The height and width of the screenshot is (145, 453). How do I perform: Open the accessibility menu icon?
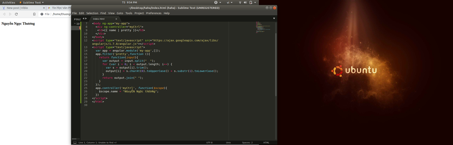pyautogui.click(x=216, y=2)
